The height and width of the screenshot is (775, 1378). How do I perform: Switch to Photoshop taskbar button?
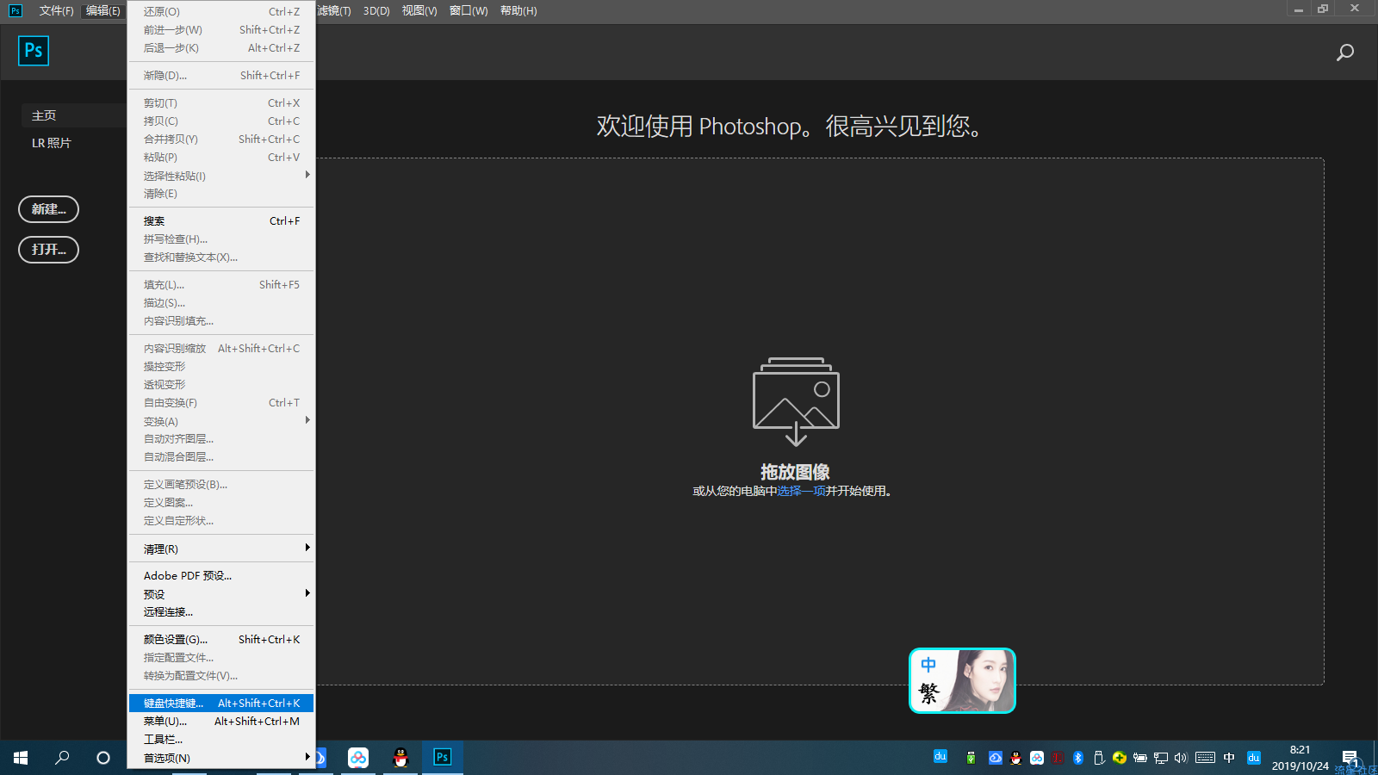coord(443,758)
